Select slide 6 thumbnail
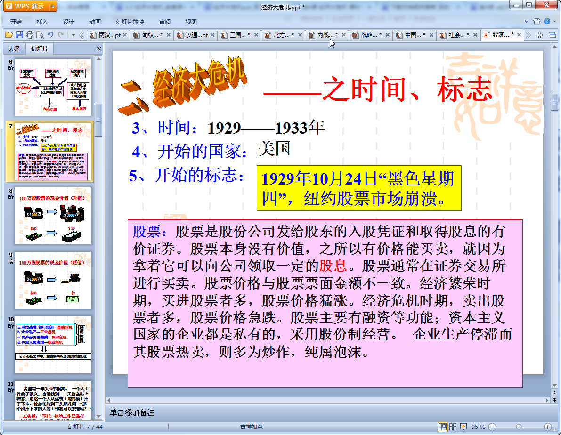Screen dimensions: 561x435 (x=53, y=87)
